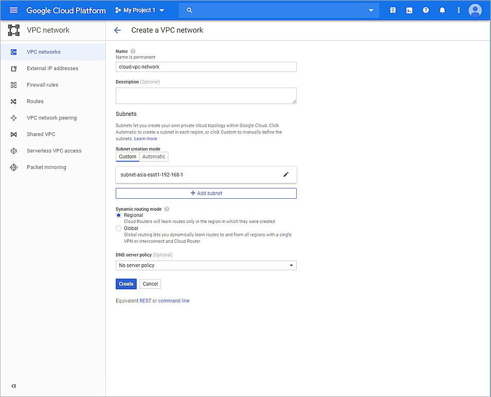Expand the DNS server policy dropdown

(206, 266)
